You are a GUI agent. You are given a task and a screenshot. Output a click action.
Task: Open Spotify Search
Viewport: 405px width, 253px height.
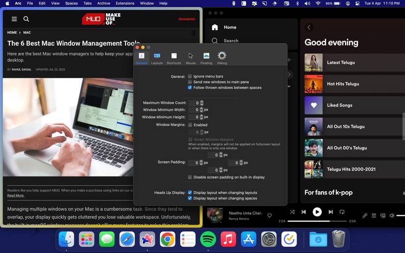pos(225,41)
